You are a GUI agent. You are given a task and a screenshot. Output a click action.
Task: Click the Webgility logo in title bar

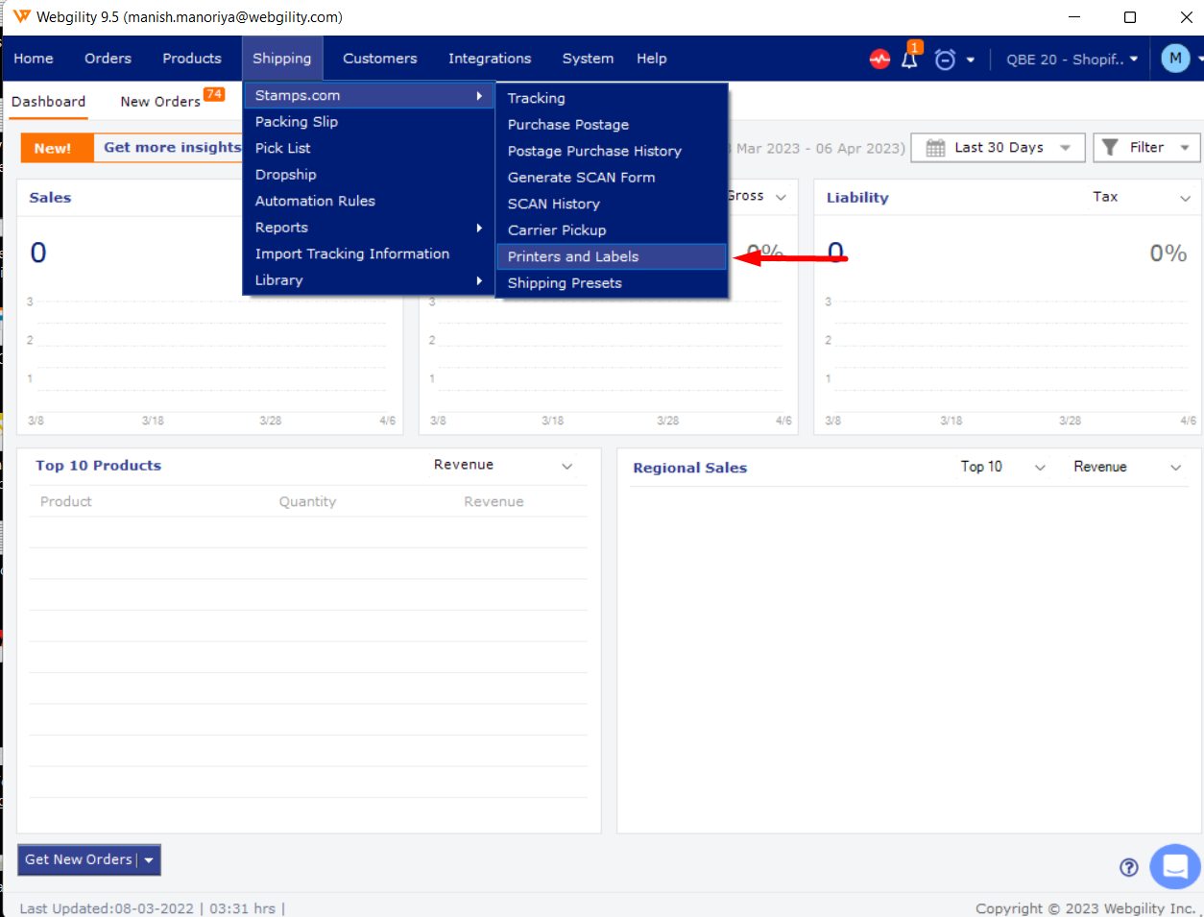21,16
